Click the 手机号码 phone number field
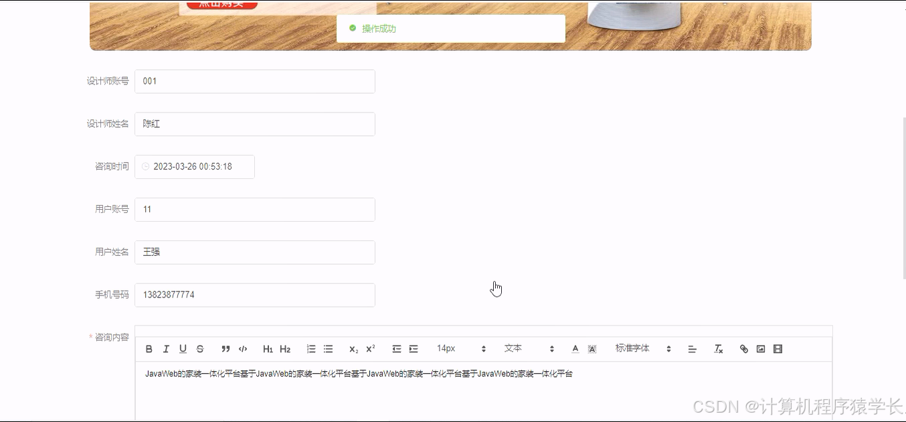Screen dimensions: 906x422 click(x=254, y=295)
